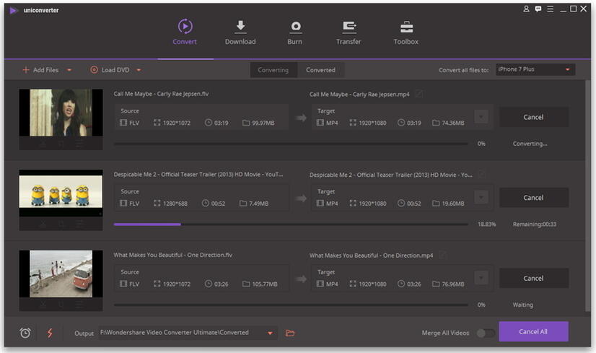Click the 19.60MB target size value
The image size is (596, 353).
click(453, 204)
